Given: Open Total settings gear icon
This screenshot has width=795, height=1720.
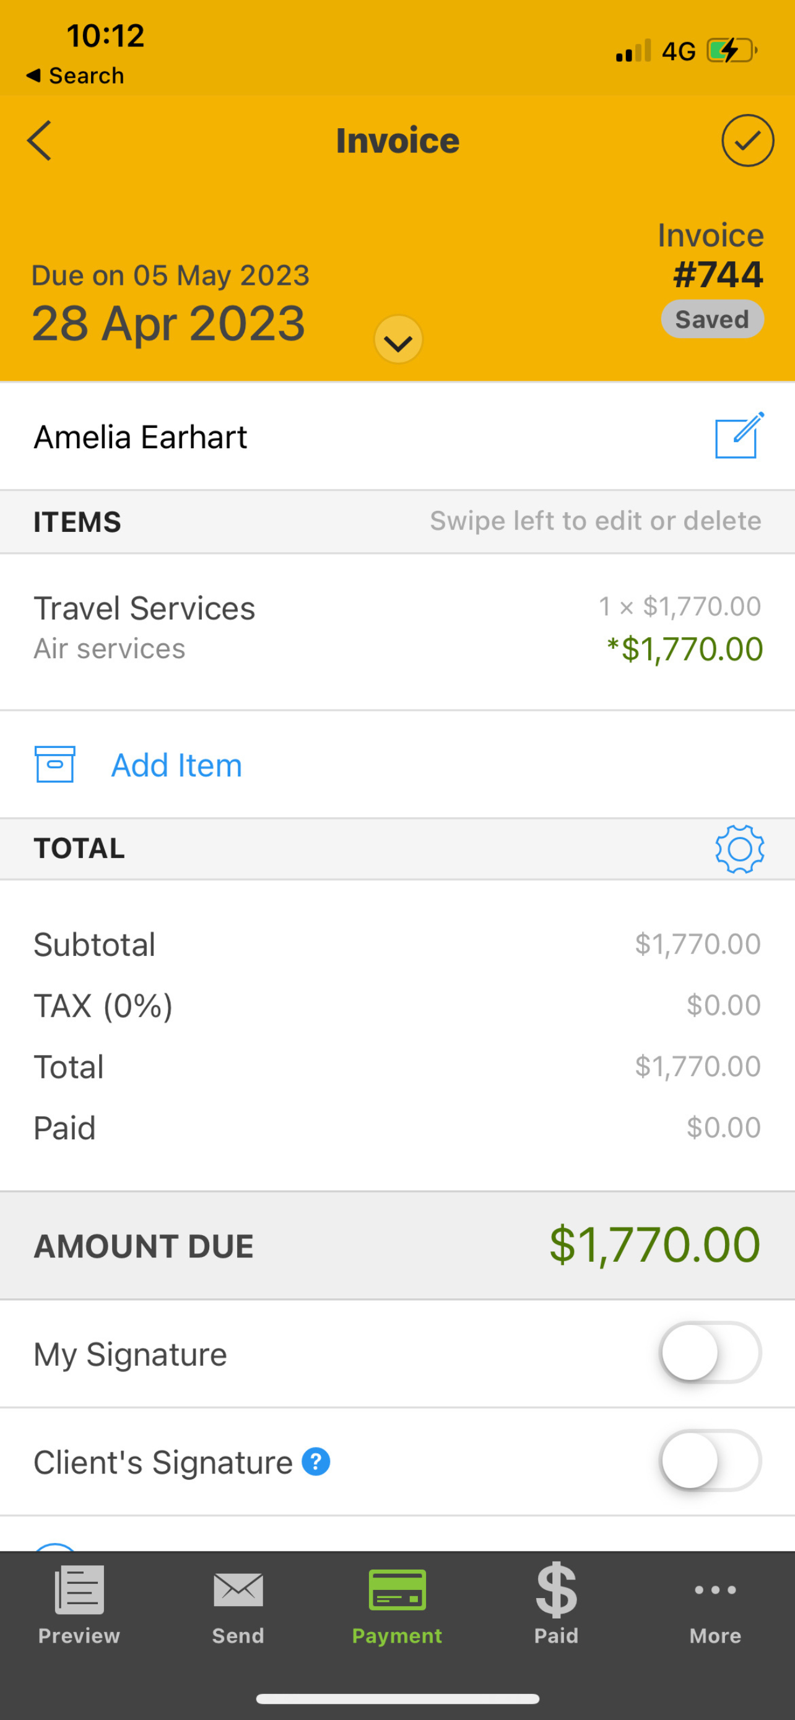Looking at the screenshot, I should pos(739,849).
